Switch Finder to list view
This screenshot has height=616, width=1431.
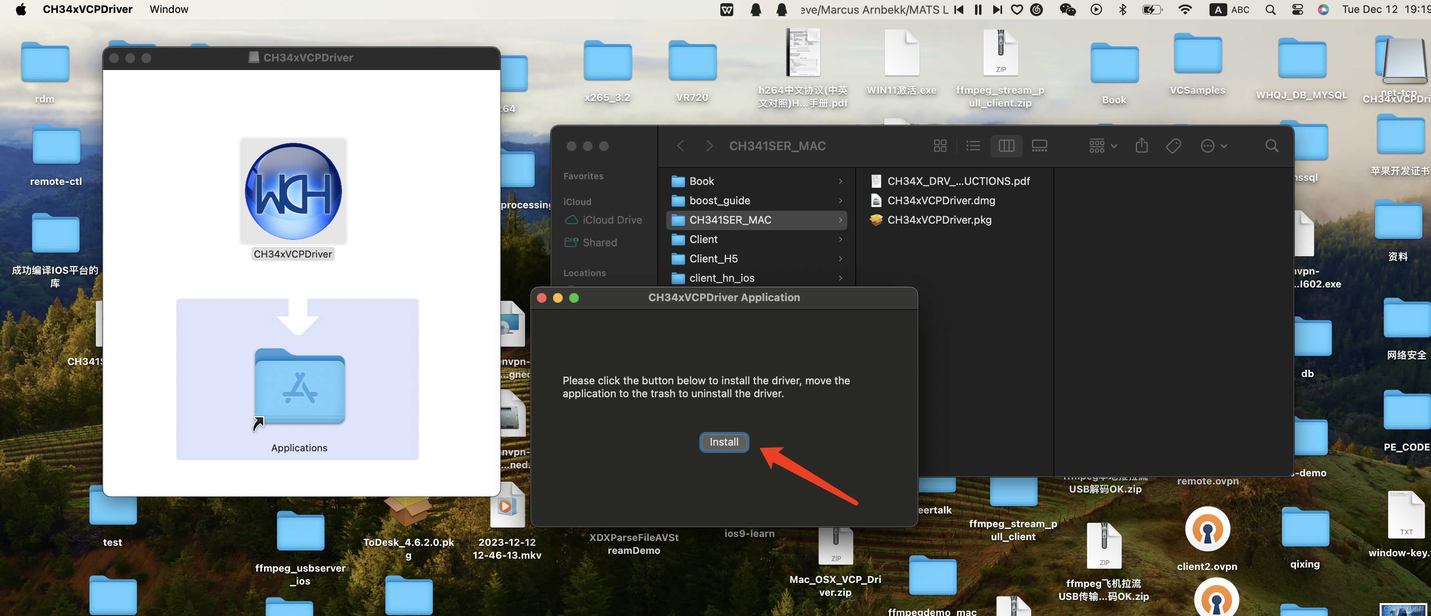pos(973,146)
